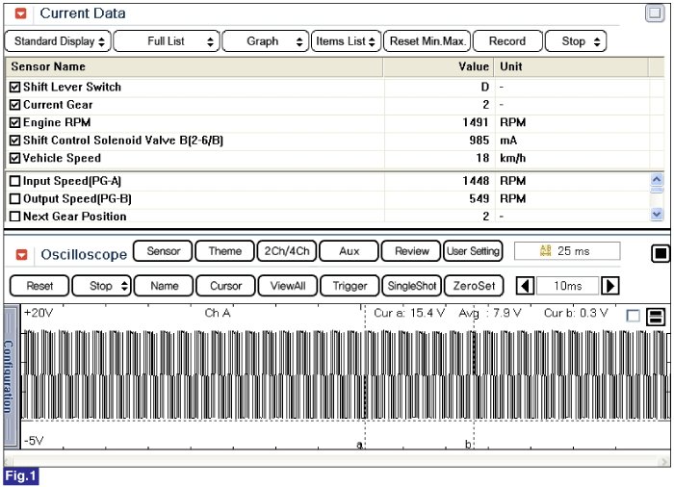Click the maximize icon of Current Data panel
This screenshot has width=674, height=487.
(x=654, y=13)
